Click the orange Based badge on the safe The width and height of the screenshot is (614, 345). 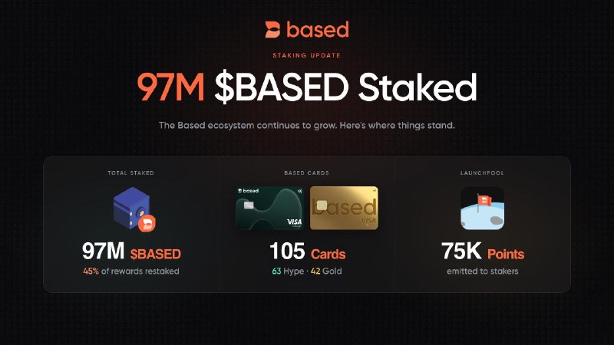[147, 223]
